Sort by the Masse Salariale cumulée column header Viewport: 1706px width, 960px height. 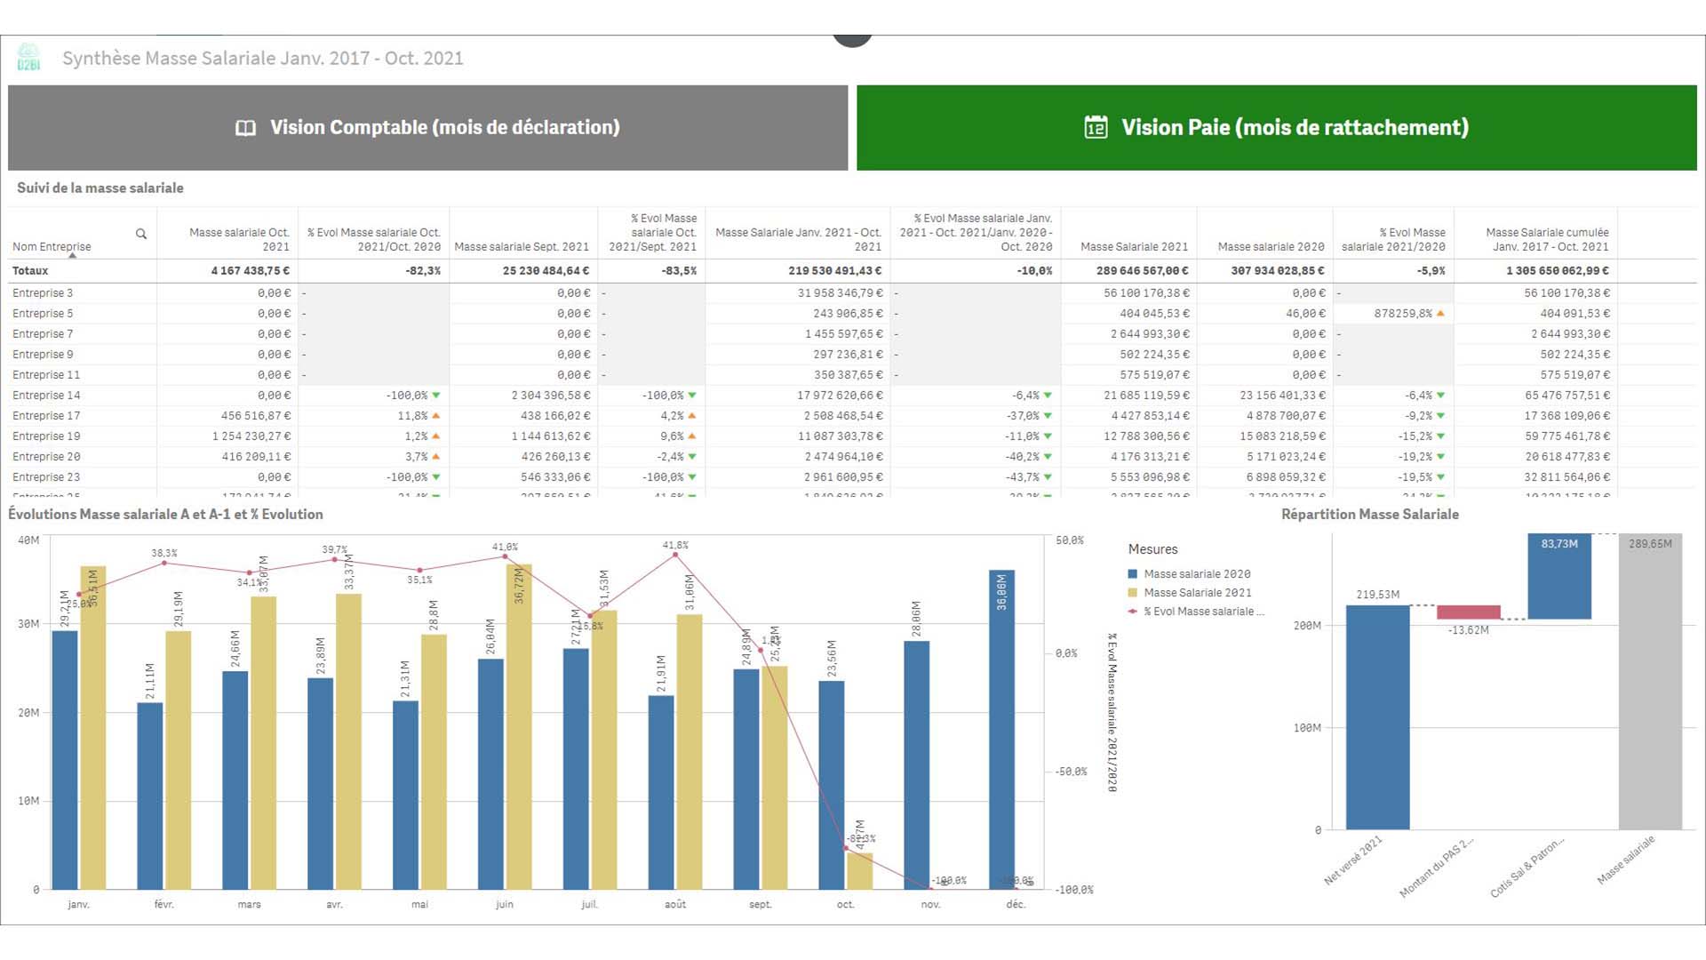[1546, 239]
